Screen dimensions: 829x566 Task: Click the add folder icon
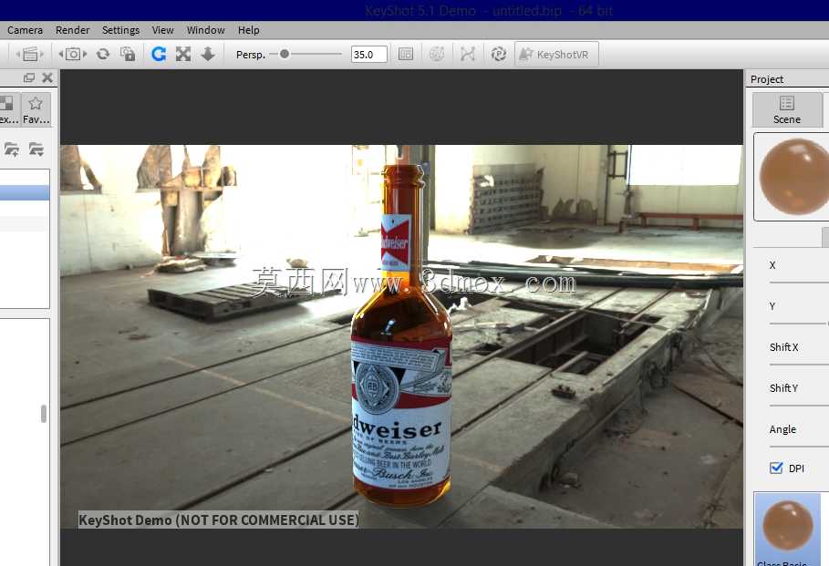11,149
